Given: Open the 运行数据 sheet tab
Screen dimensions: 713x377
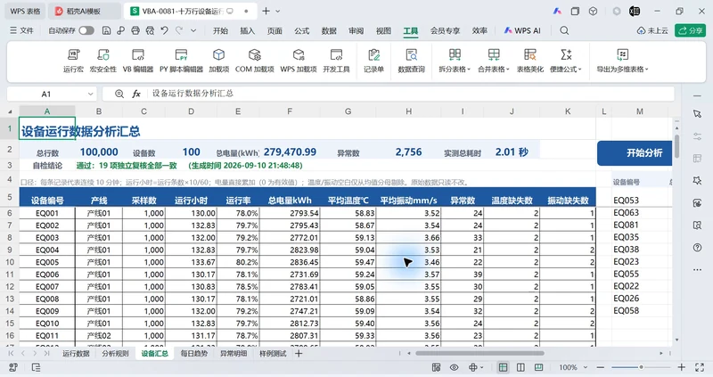Looking at the screenshot, I should [x=76, y=353].
